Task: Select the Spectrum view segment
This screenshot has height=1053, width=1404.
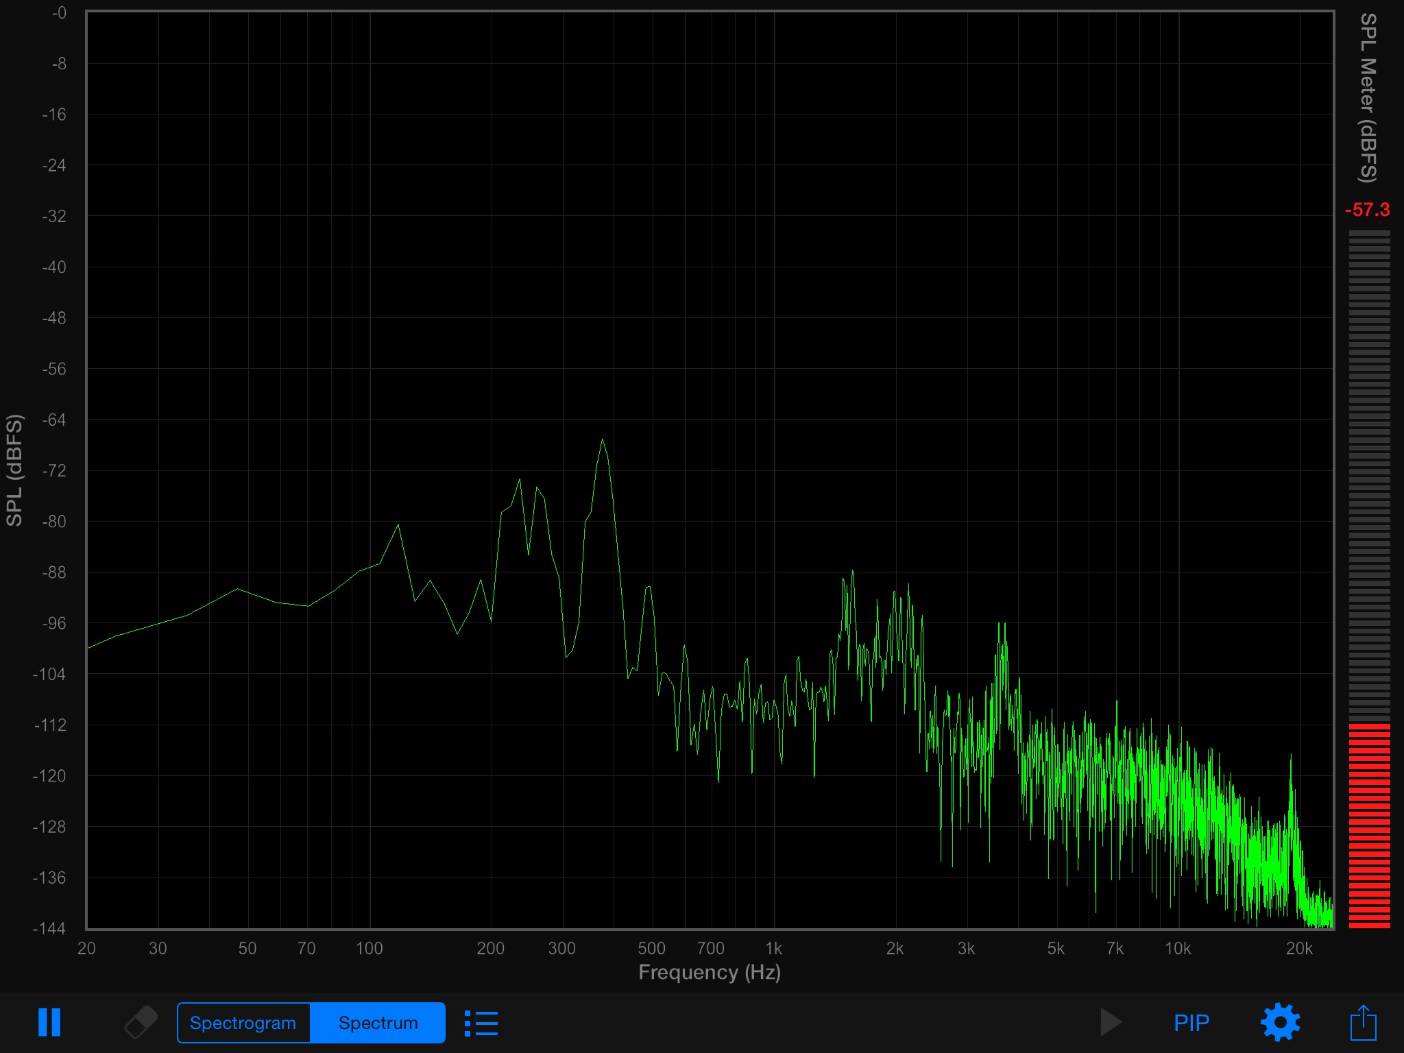Action: [x=378, y=1023]
